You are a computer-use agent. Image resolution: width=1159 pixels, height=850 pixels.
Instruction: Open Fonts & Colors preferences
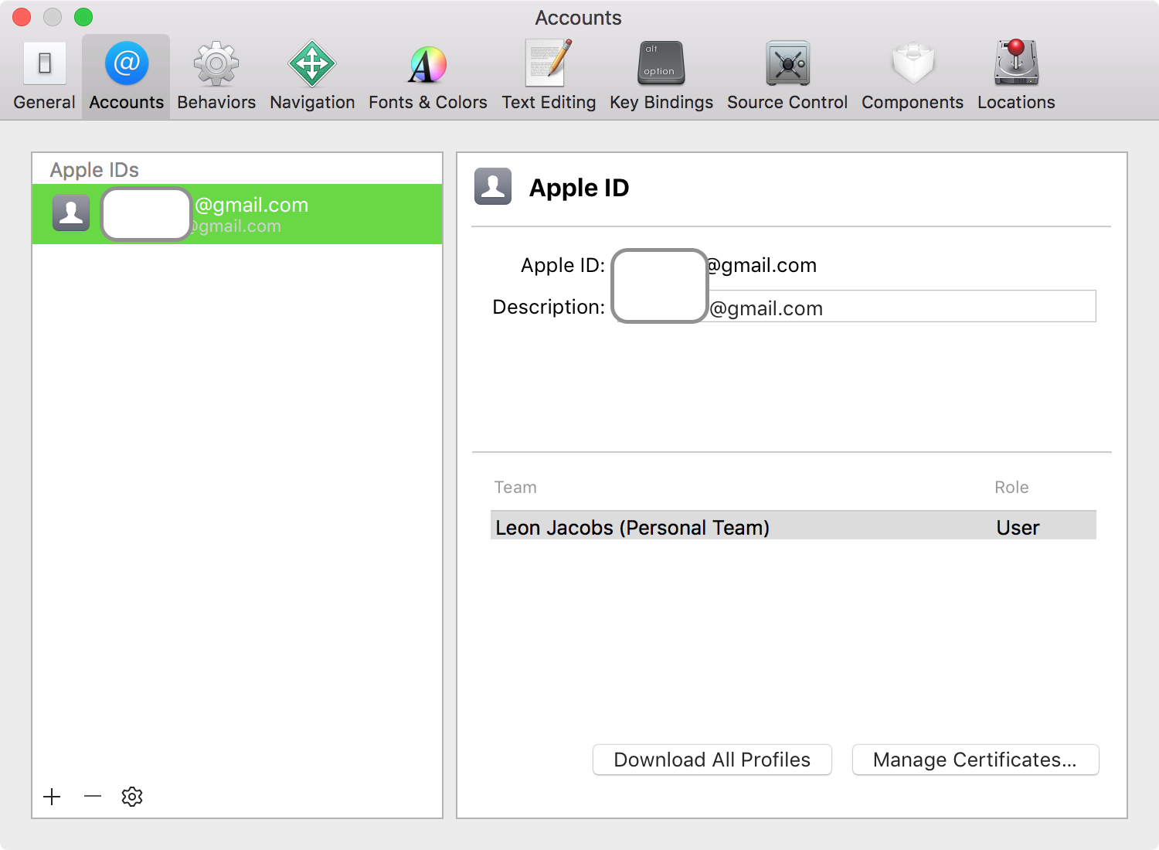click(427, 75)
